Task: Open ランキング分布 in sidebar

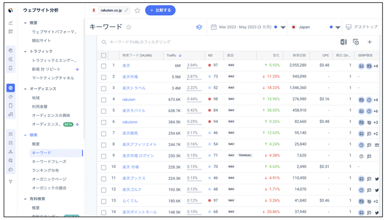Action: pos(46,171)
